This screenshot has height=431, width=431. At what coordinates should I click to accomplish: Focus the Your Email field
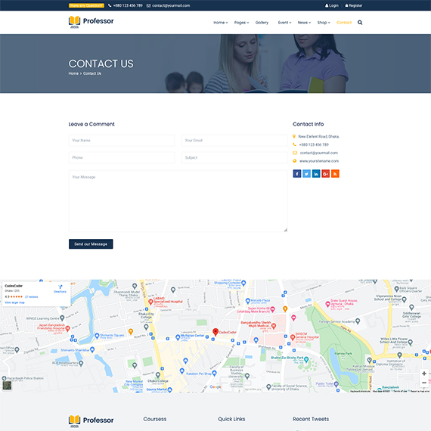click(x=234, y=141)
